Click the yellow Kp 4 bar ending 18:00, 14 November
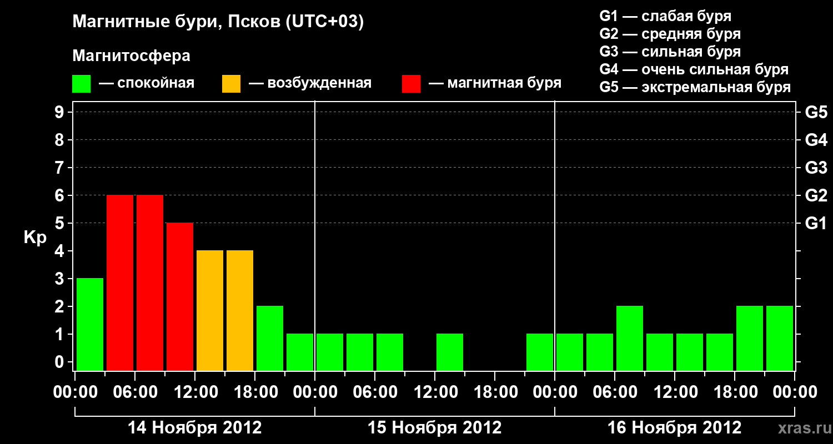This screenshot has height=444, width=833. tap(240, 310)
